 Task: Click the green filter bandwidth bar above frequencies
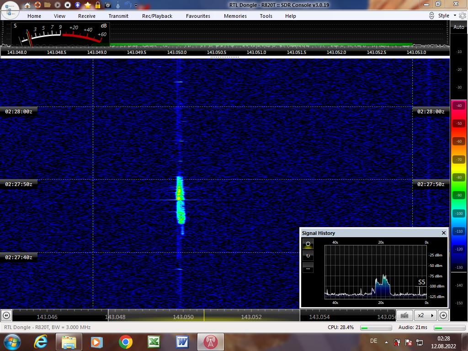[261, 45]
